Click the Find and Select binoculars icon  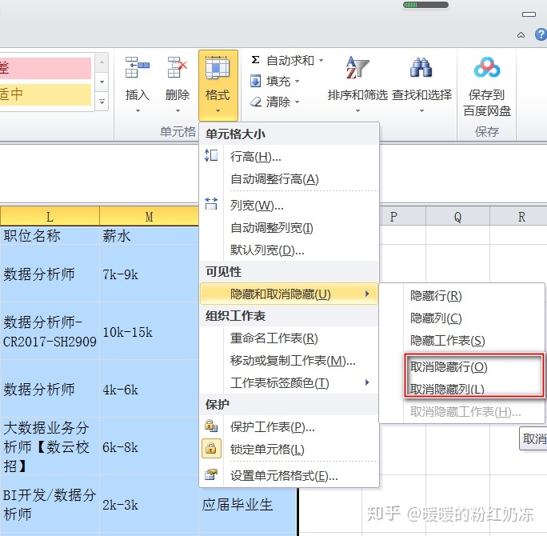(x=421, y=67)
